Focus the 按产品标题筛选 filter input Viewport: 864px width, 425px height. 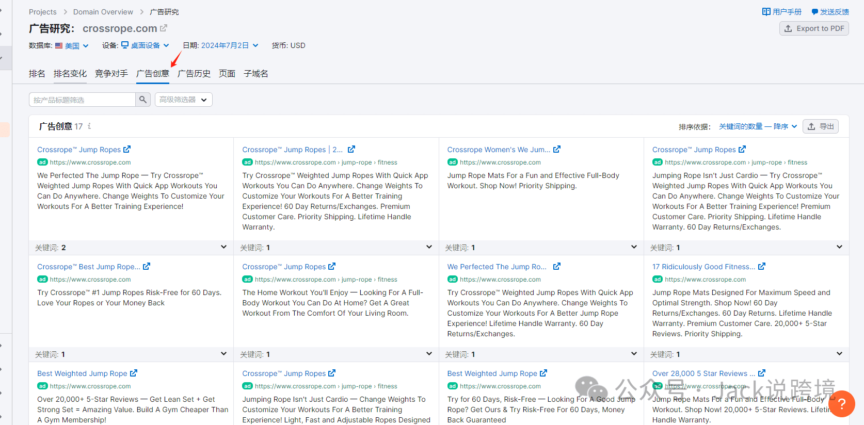(83, 100)
